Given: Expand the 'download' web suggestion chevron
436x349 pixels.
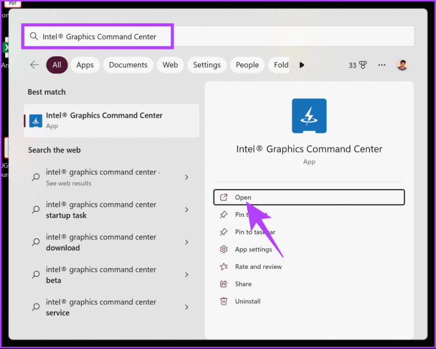Looking at the screenshot, I should click(187, 242).
